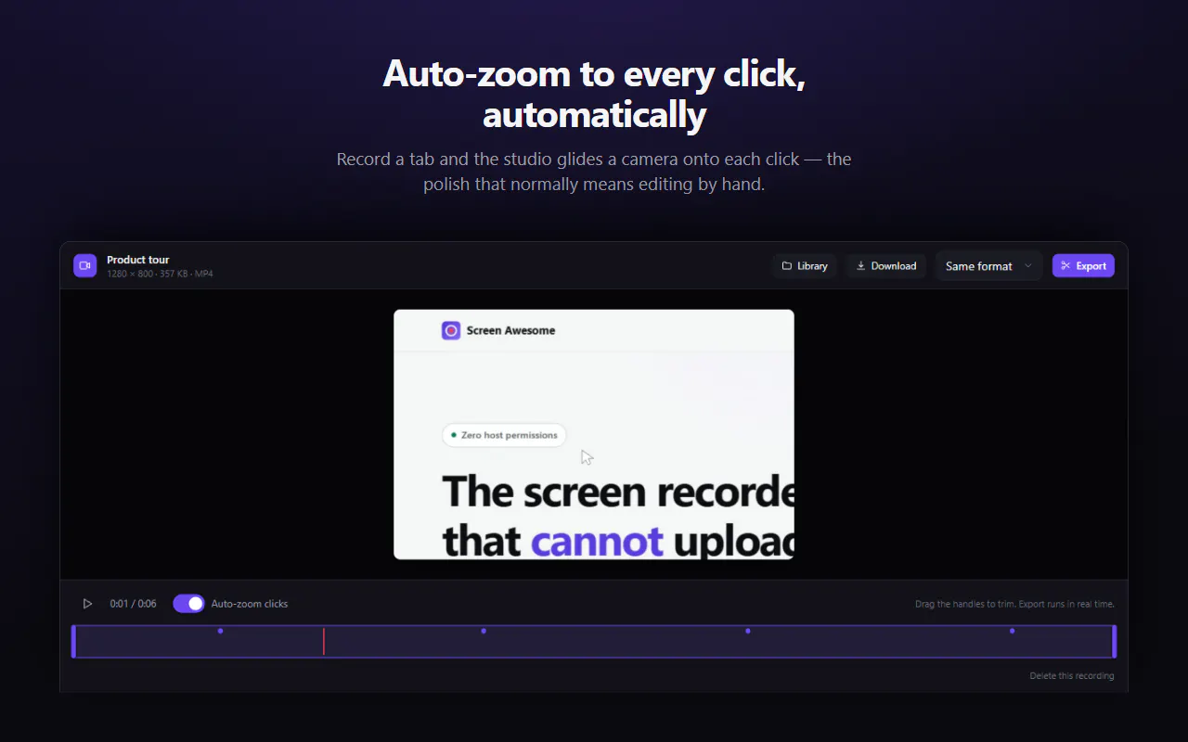Click the second click marker on timeline

coord(484,631)
